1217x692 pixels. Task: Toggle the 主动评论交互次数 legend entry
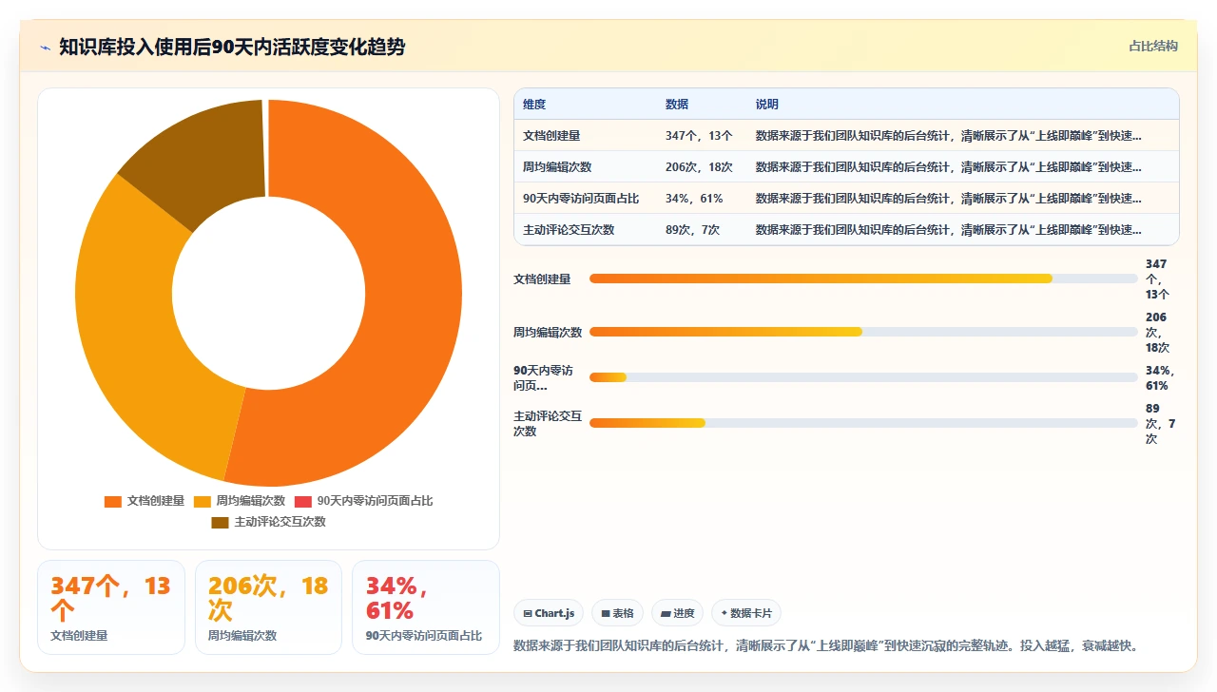[x=268, y=522]
